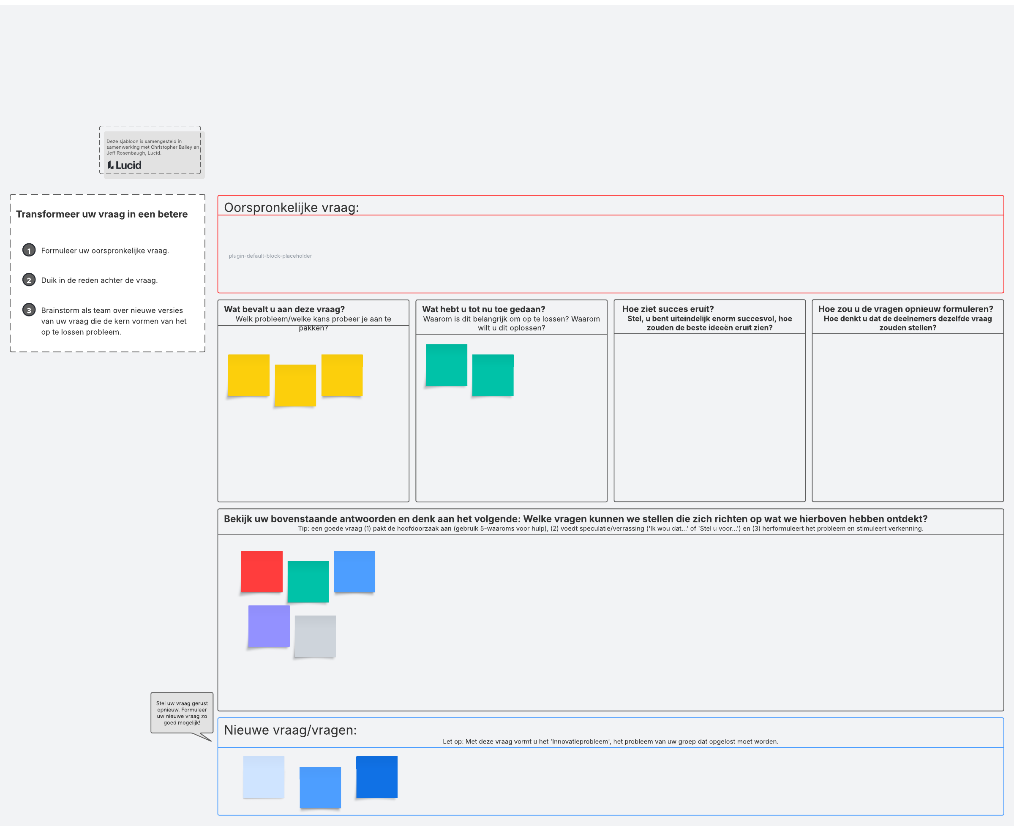Click 'Hoe zou u de vragen opnieuw formuleren?' header

(905, 309)
